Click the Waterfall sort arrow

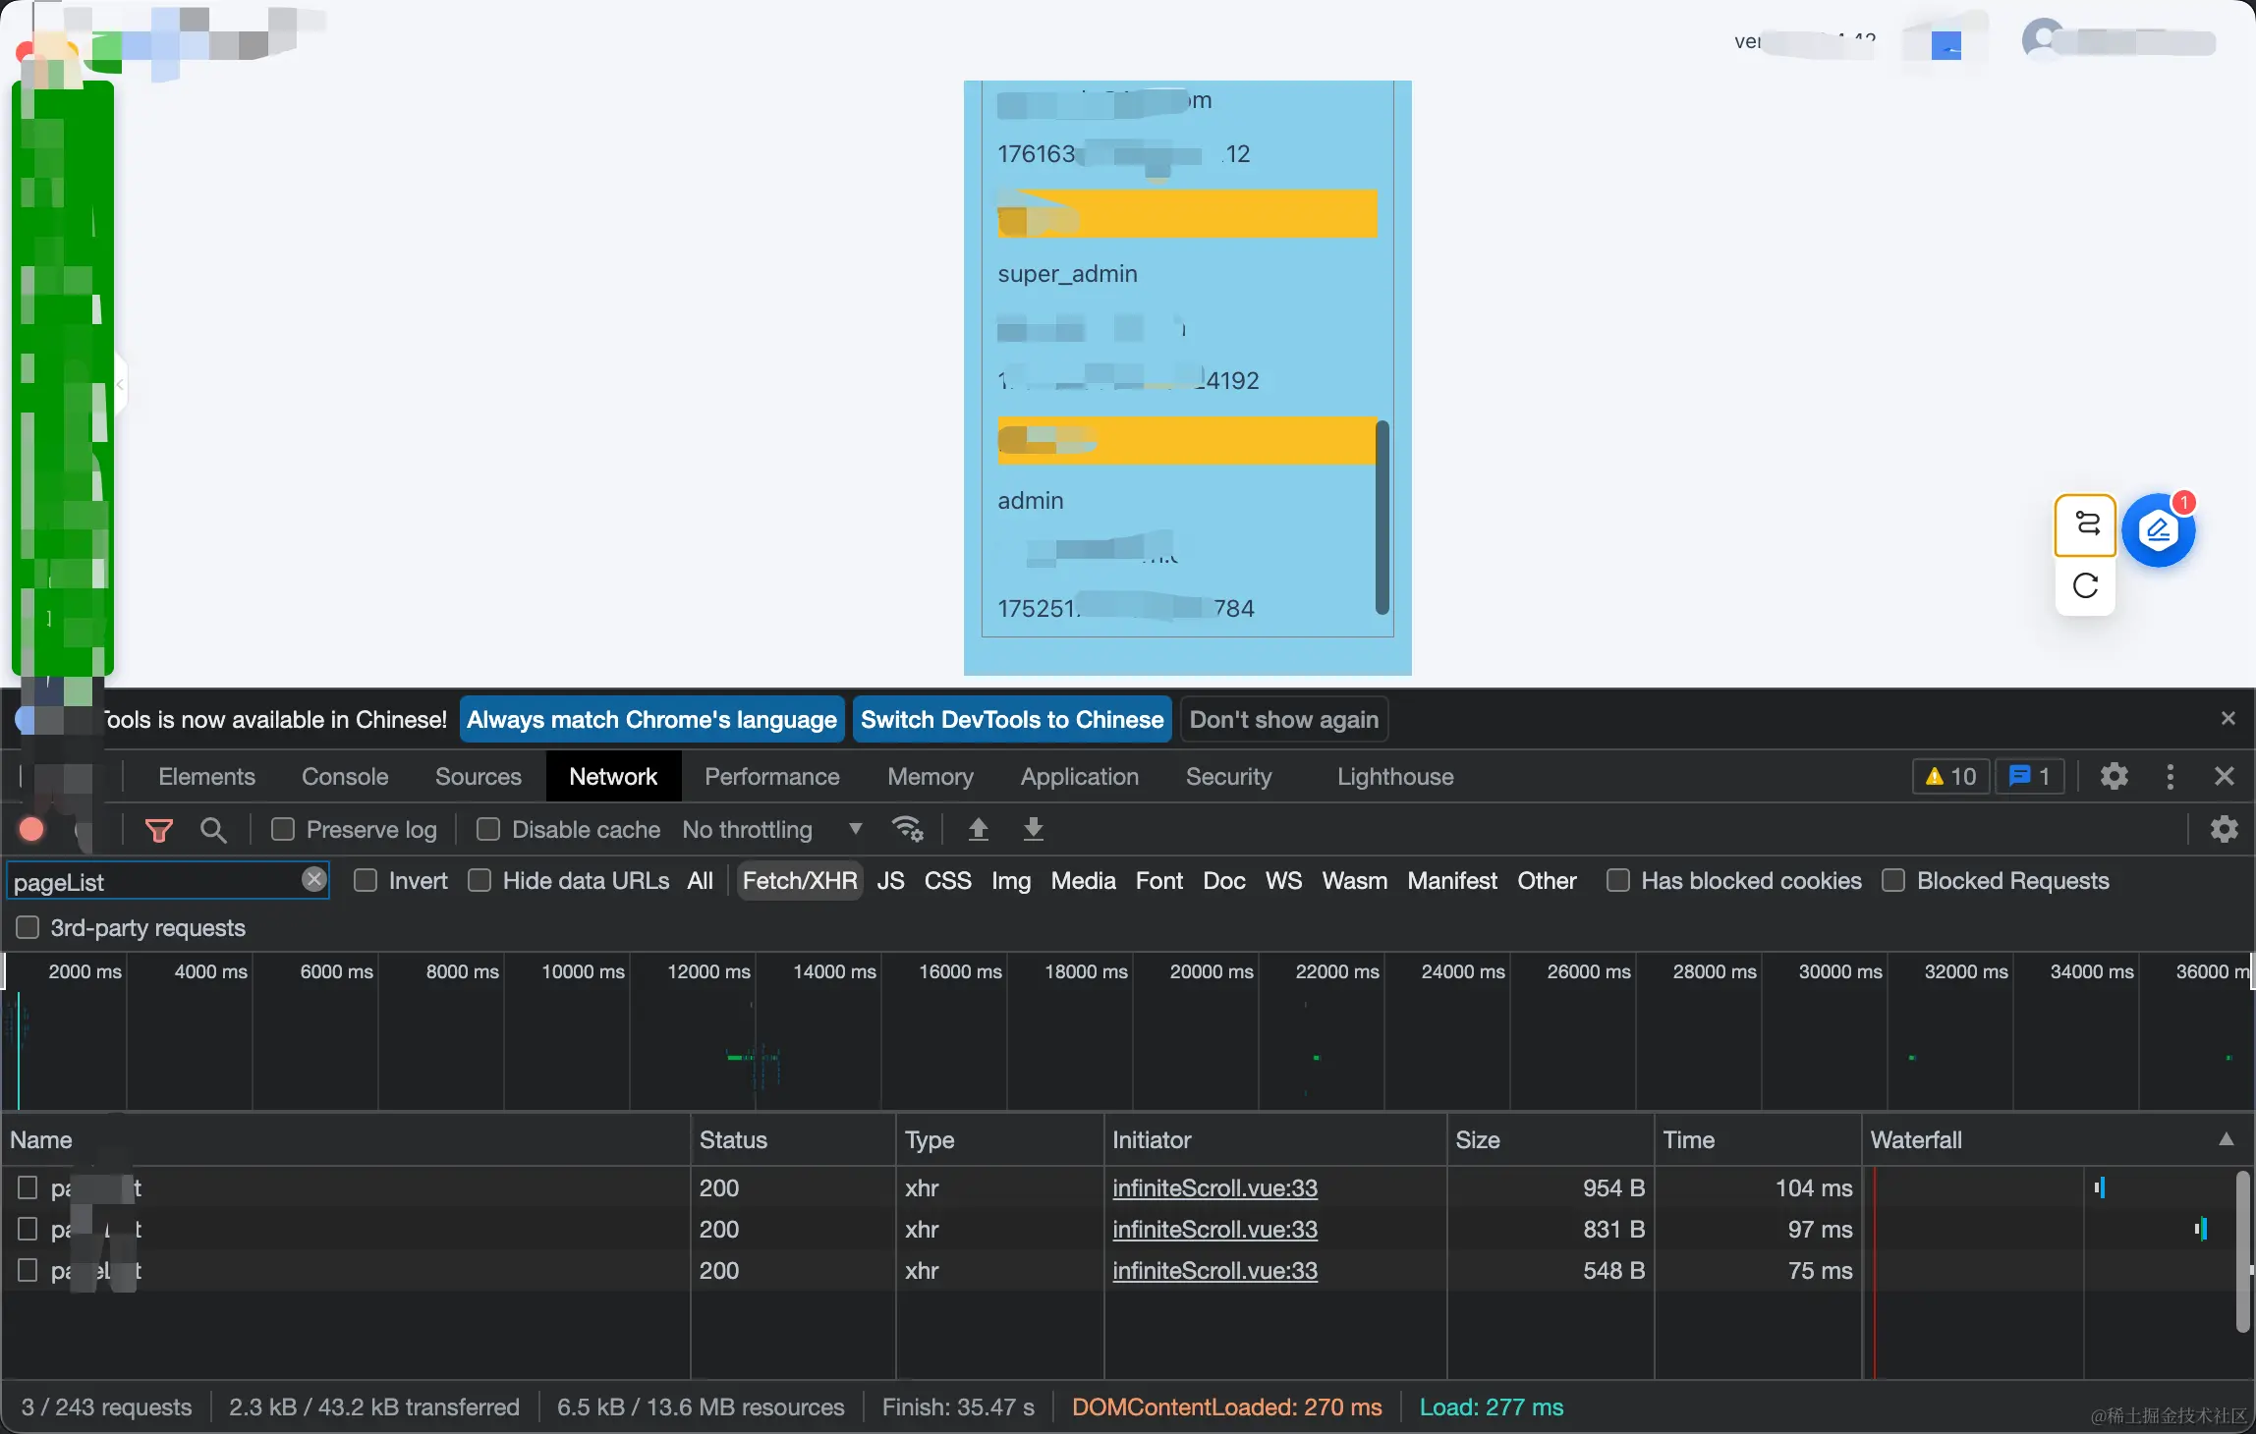pos(2226,1139)
